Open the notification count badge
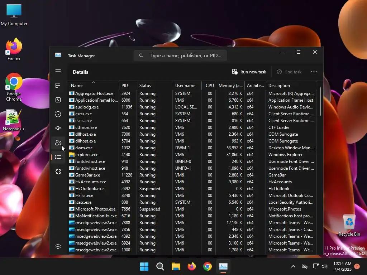 coord(357,266)
